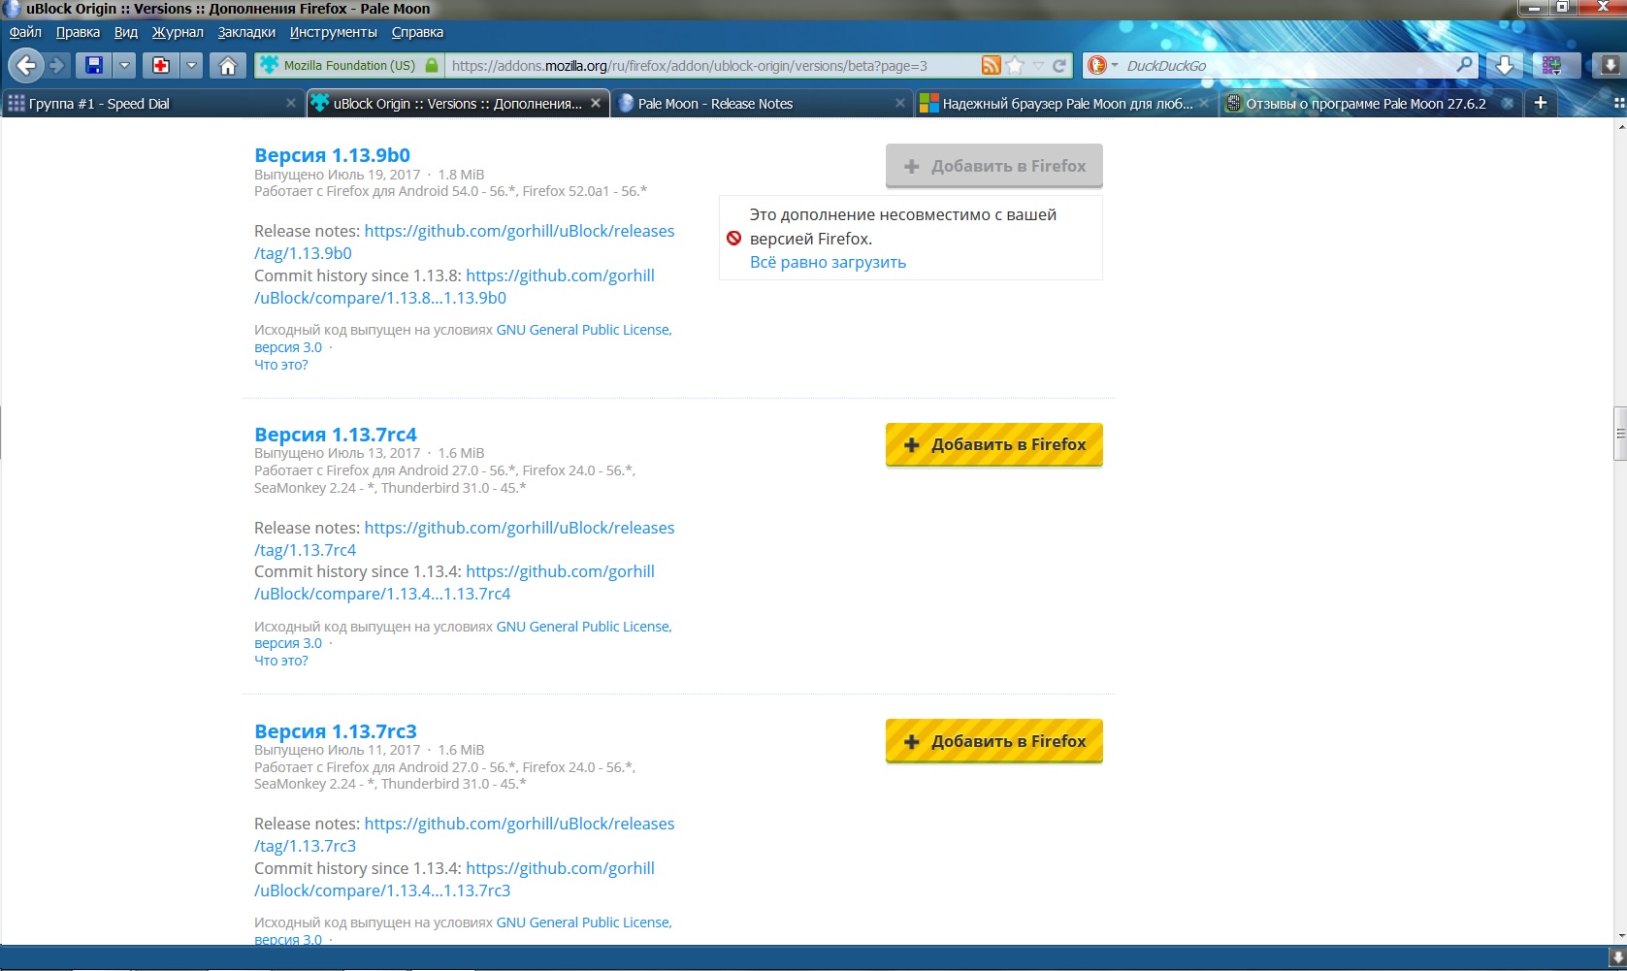The image size is (1627, 971).
Task: Go to the home page icon
Action: [228, 65]
